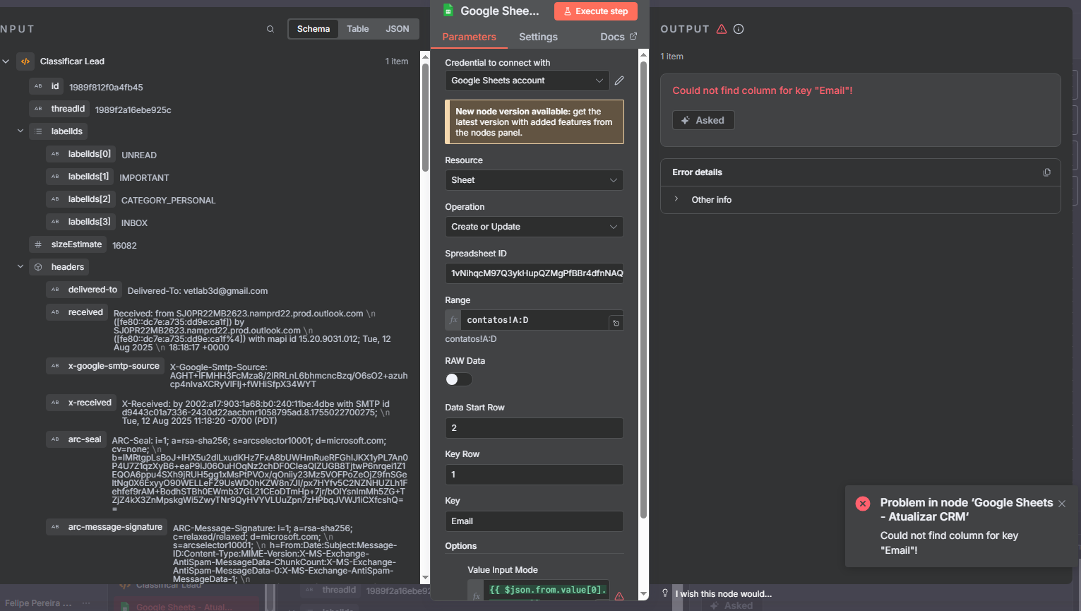
Task: Click the number icon beside sizeEstimate
Action: click(38, 244)
